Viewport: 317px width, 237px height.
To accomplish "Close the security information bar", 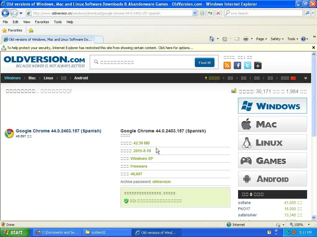I will (313, 48).
